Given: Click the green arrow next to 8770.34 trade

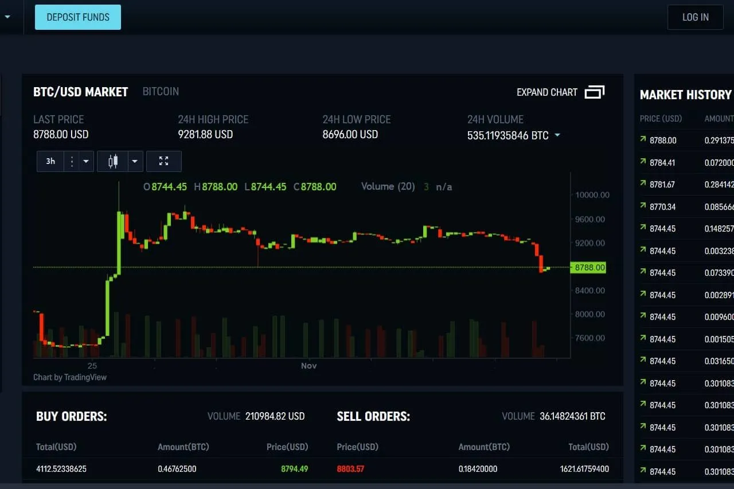Looking at the screenshot, I should click(643, 206).
